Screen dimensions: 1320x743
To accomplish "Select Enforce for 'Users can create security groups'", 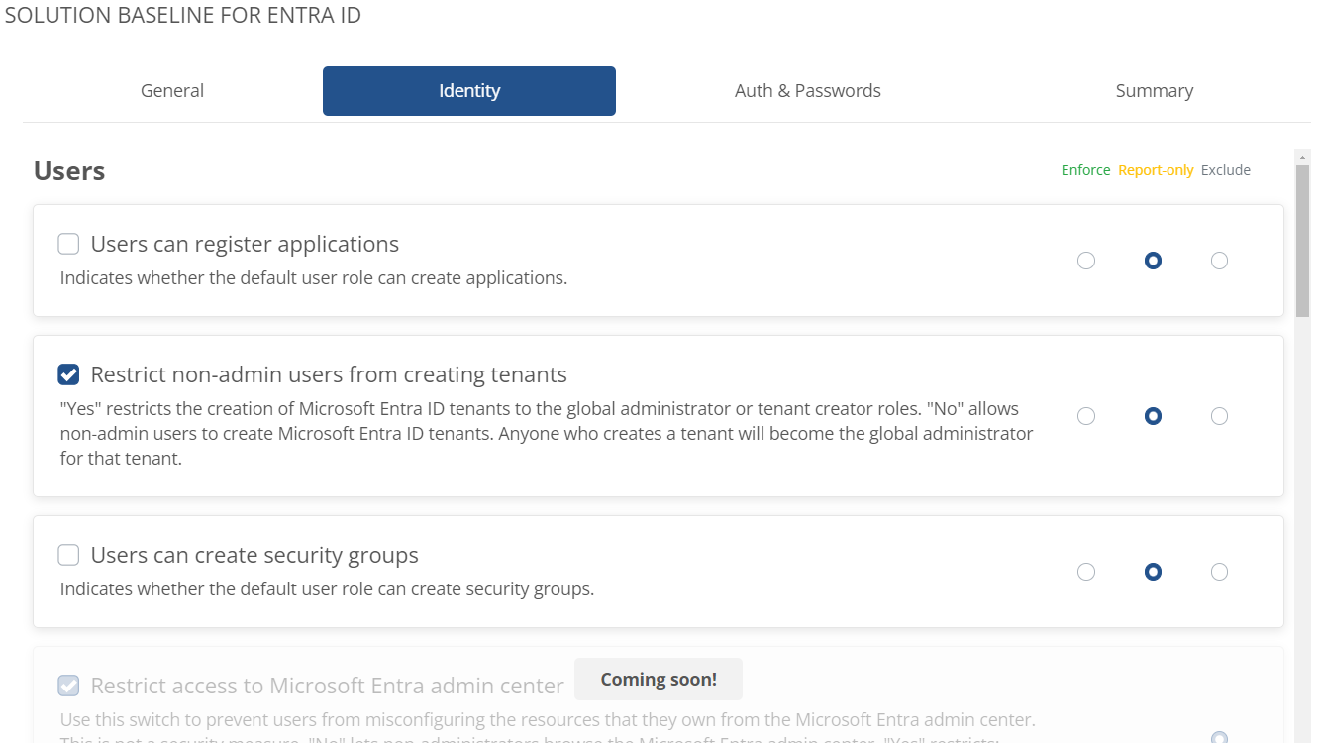I will pos(1086,572).
